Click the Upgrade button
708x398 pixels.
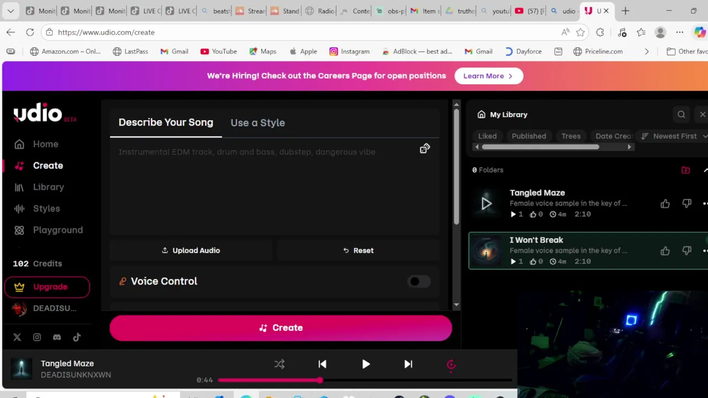46,287
